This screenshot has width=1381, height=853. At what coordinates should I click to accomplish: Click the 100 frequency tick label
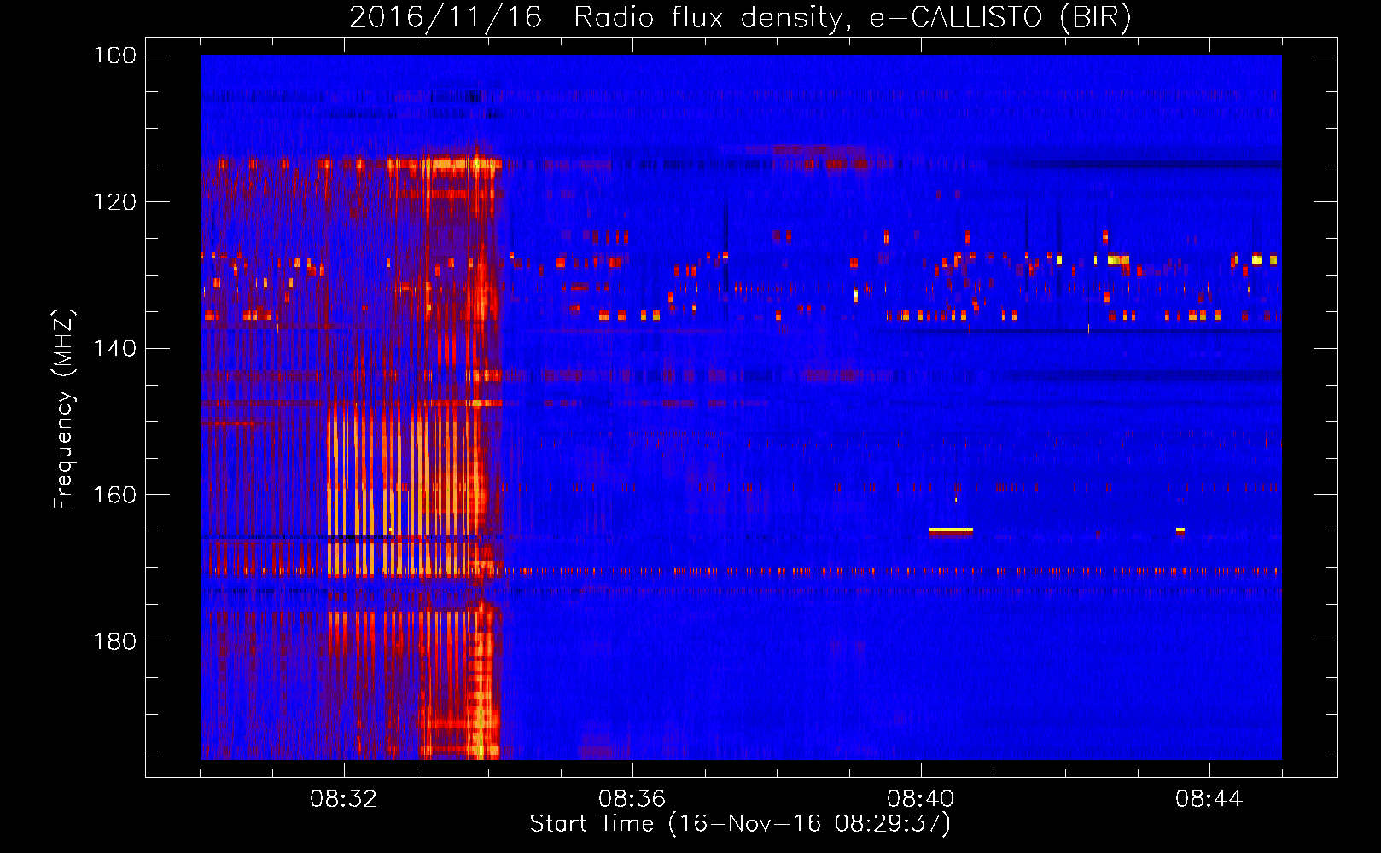(x=114, y=55)
